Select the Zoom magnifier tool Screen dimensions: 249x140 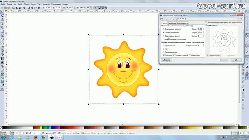click(x=2, y=23)
